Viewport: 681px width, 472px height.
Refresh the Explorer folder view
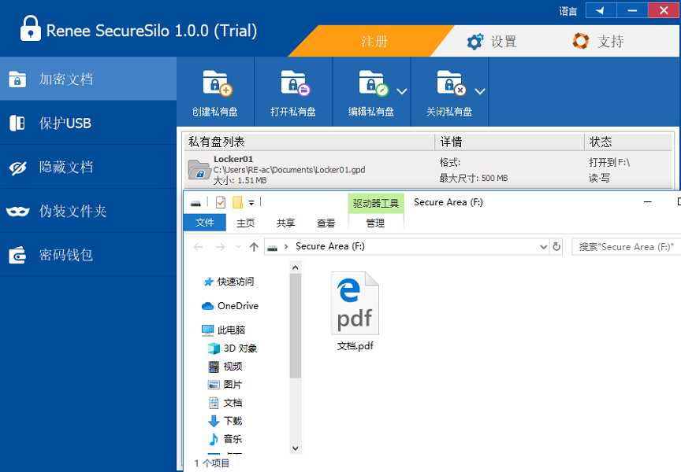click(556, 247)
